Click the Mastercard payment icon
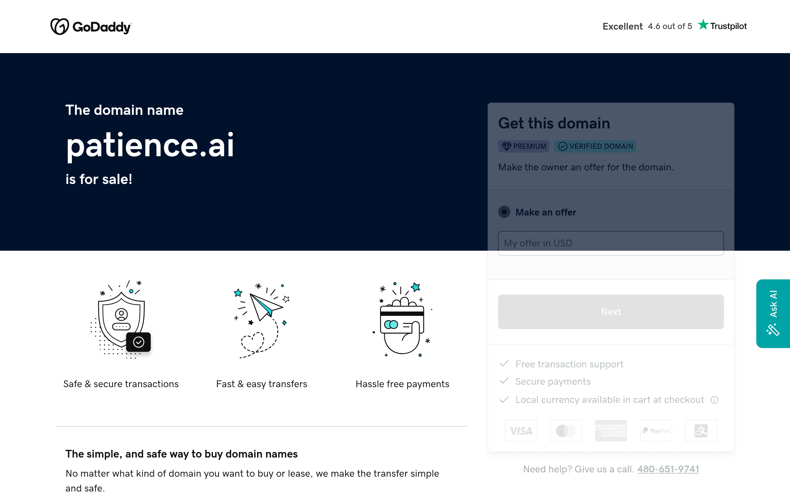Viewport: 790px width, 494px height. point(566,431)
